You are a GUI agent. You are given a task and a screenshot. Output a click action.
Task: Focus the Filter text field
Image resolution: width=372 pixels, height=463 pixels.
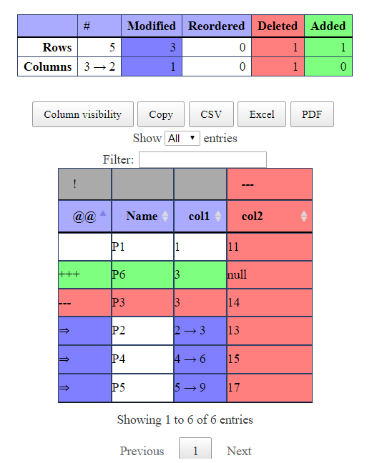tap(202, 159)
